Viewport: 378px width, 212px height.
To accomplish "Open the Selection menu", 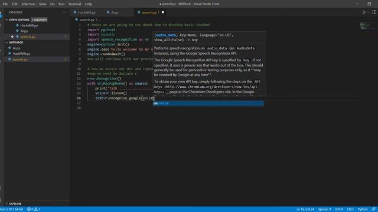I will pyautogui.click(x=28, y=4).
